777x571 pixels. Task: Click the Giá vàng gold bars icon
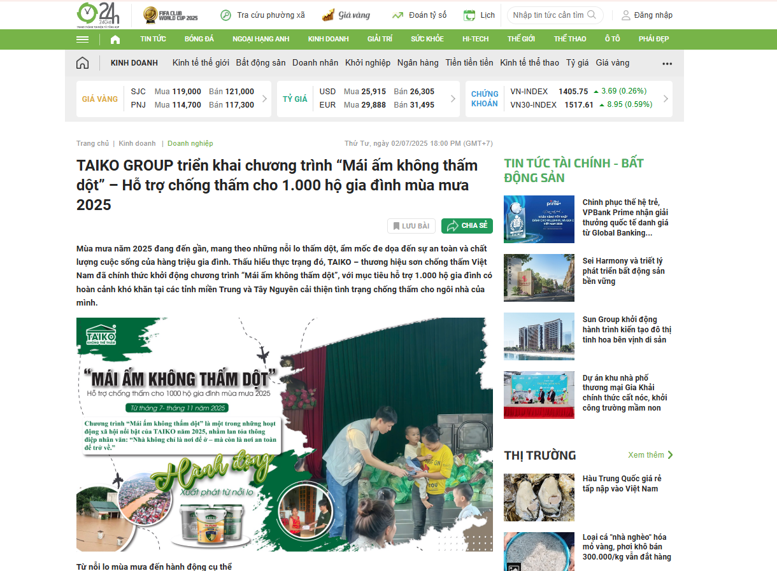click(x=328, y=15)
